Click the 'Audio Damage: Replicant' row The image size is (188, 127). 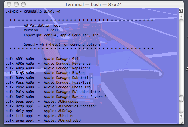click(x=48, y=68)
